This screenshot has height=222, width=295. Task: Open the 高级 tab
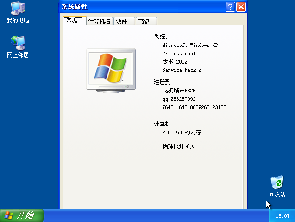(x=146, y=21)
